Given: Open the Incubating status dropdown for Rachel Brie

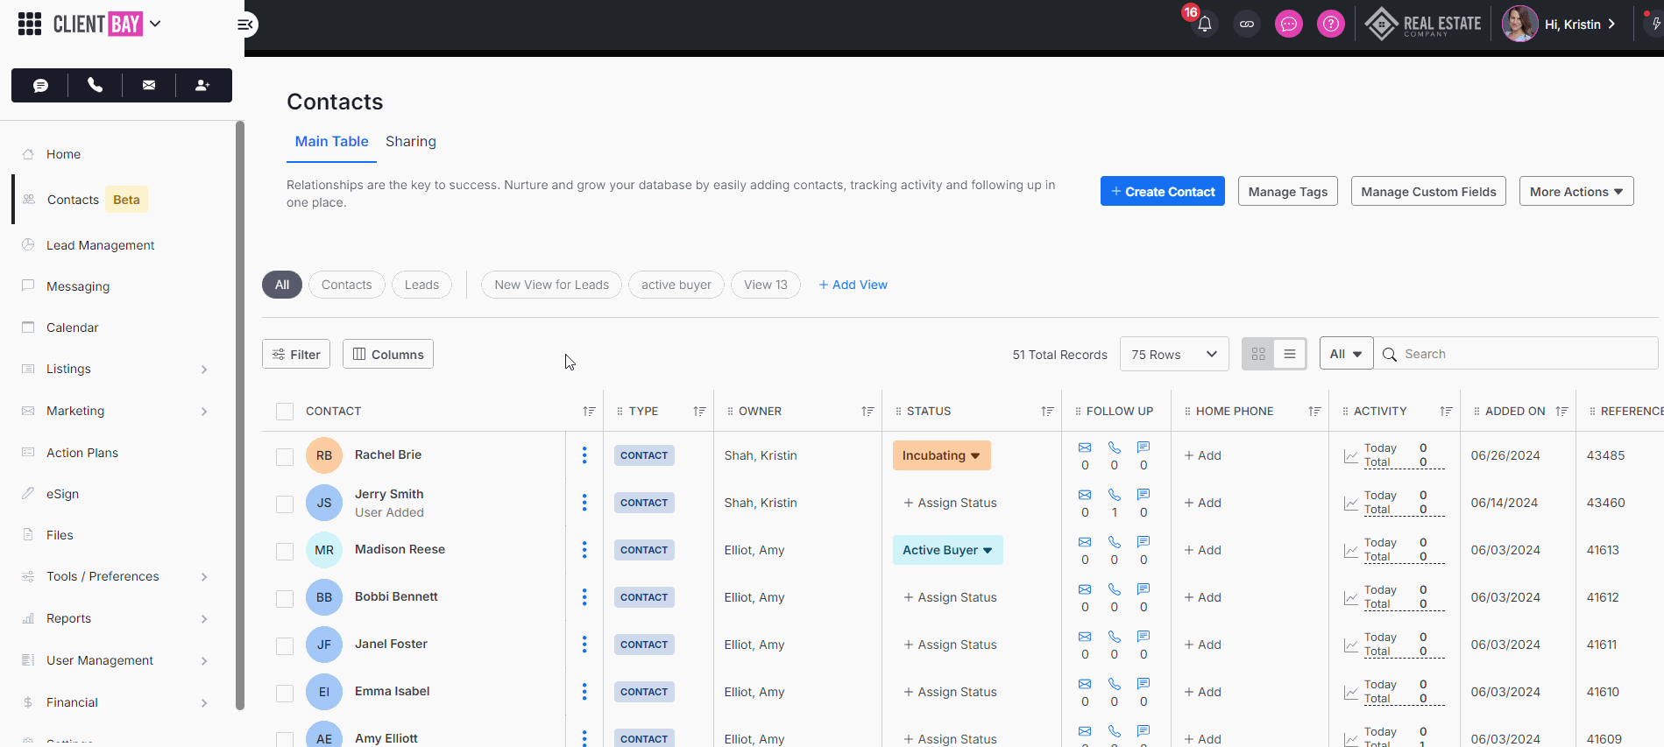Looking at the screenshot, I should pos(941,455).
